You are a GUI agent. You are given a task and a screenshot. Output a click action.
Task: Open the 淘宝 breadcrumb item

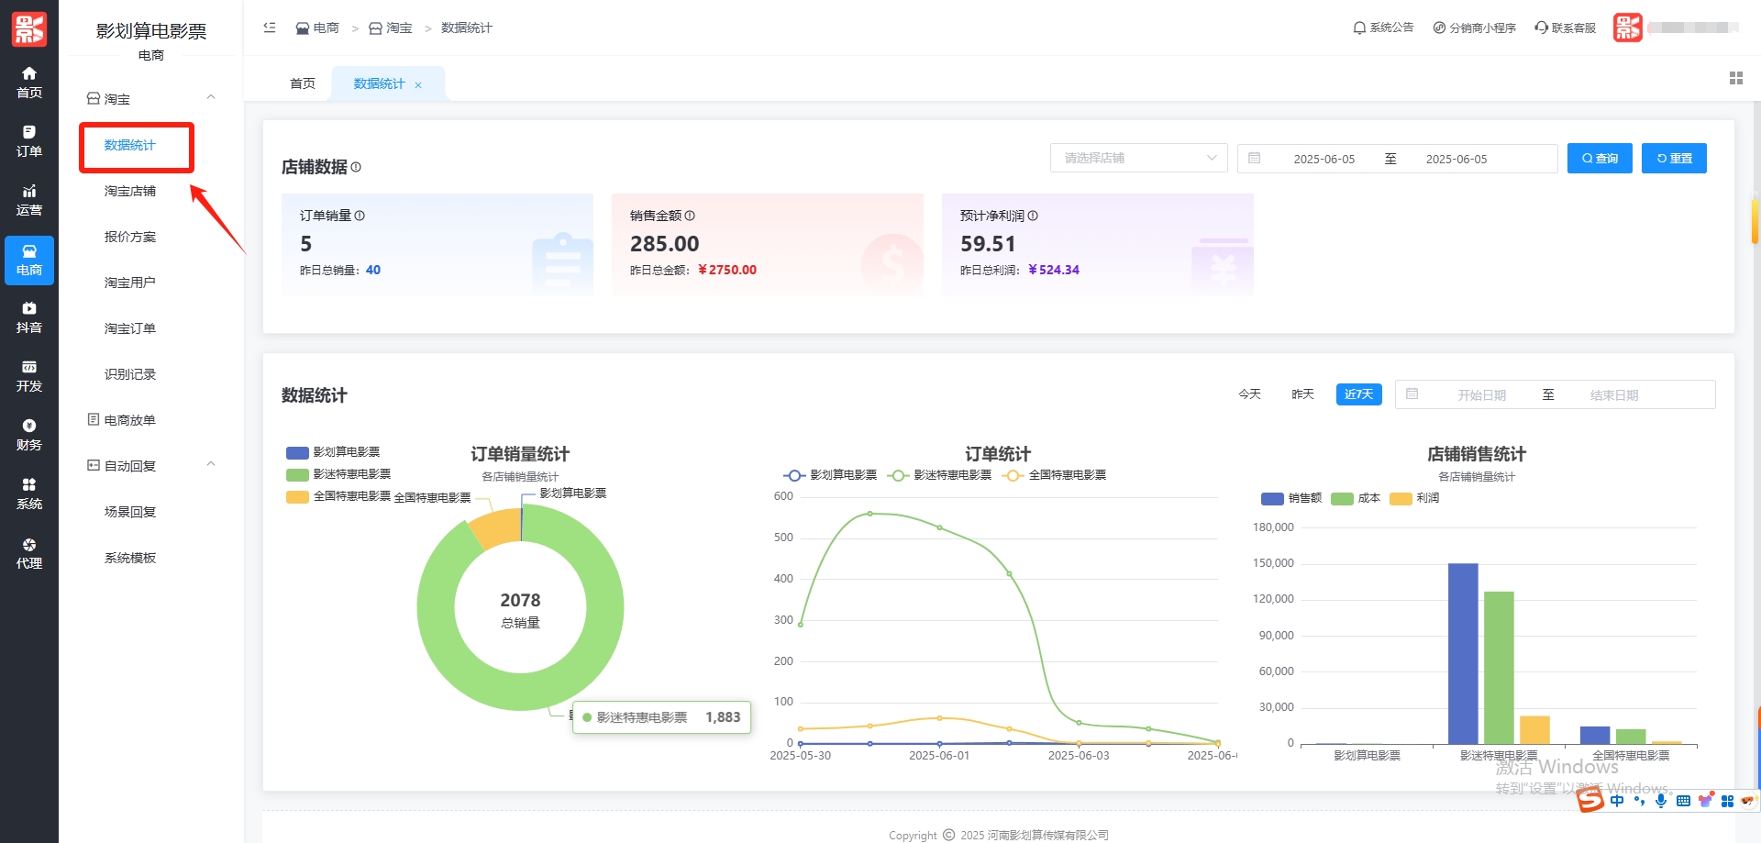click(391, 28)
